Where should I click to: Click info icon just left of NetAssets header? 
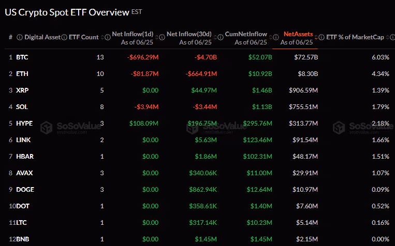pyautogui.click(x=276, y=37)
